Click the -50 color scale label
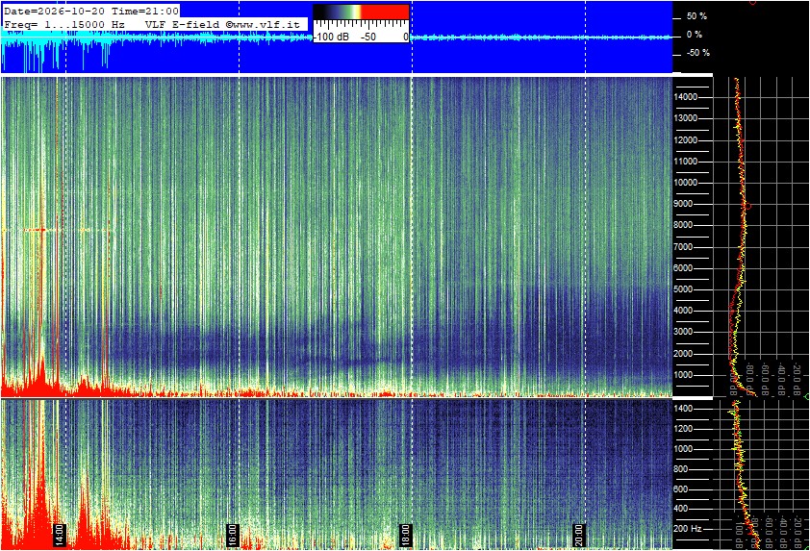810x551 pixels. click(x=367, y=37)
